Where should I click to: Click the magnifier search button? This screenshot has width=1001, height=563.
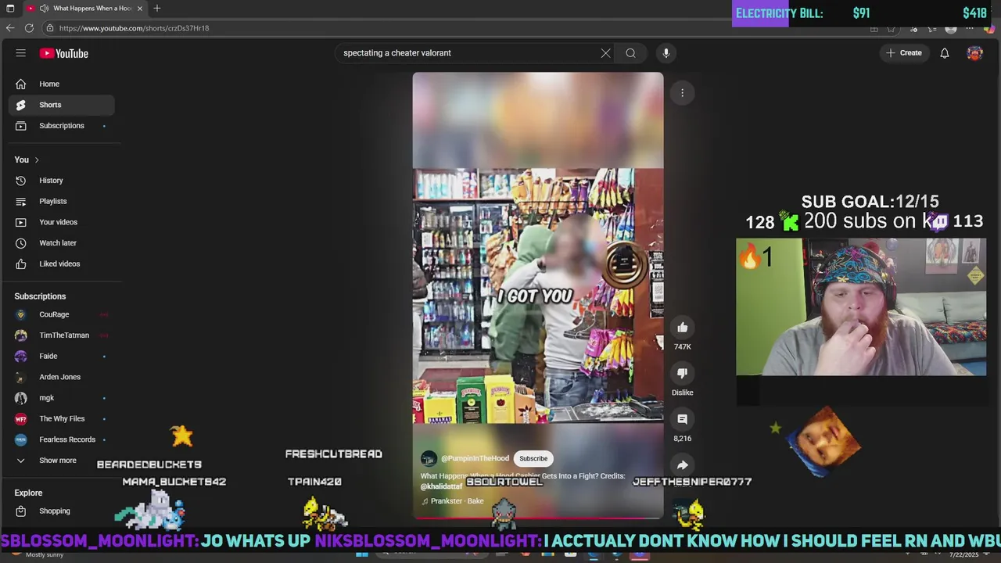click(x=630, y=53)
